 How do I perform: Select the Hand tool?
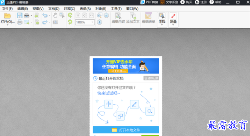[x=55, y=16]
